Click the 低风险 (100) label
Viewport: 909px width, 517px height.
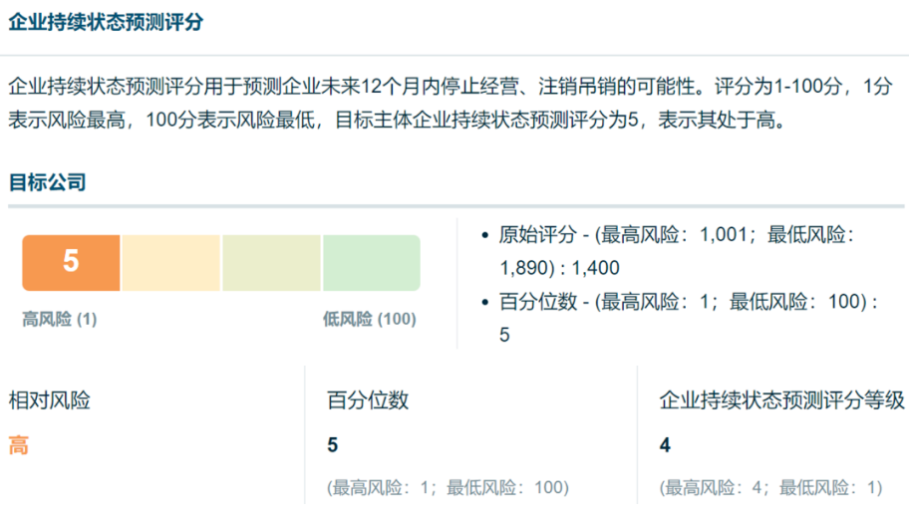pos(369,319)
